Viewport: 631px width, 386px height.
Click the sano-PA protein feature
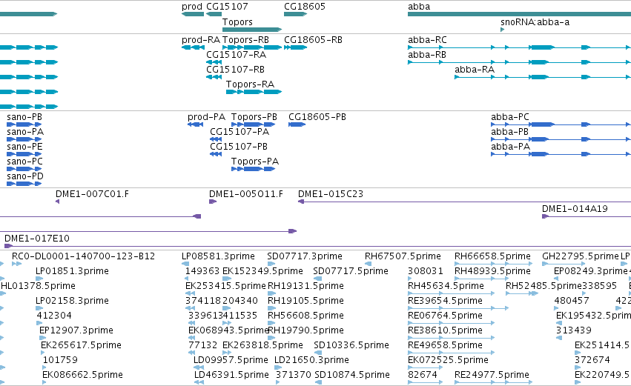click(x=24, y=139)
